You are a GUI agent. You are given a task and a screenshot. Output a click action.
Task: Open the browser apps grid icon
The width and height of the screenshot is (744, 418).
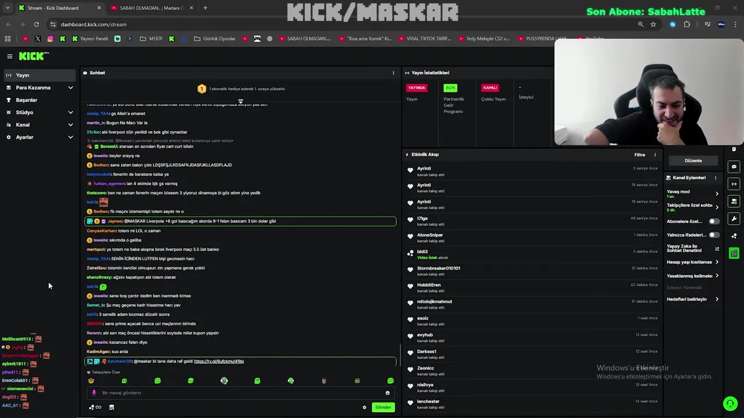pos(8,39)
